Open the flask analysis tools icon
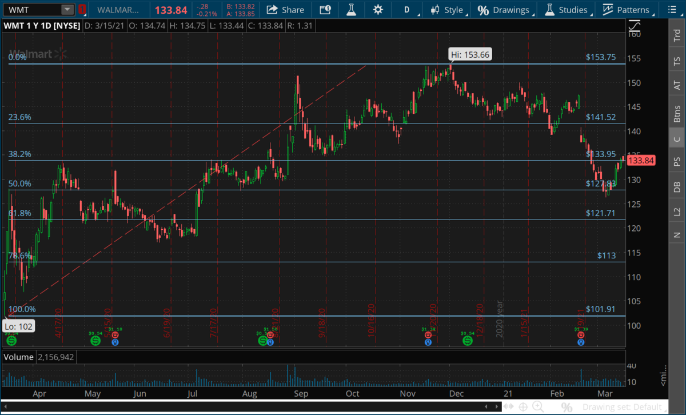The width and height of the screenshot is (686, 415). click(x=352, y=10)
